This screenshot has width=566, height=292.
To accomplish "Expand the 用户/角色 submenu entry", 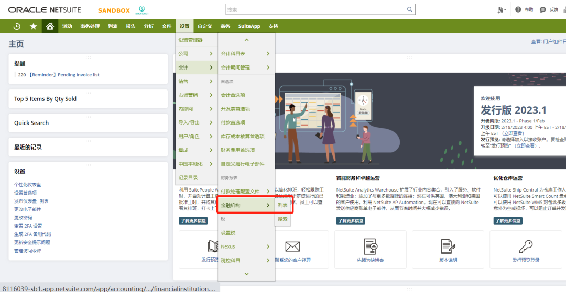I will pos(197,136).
